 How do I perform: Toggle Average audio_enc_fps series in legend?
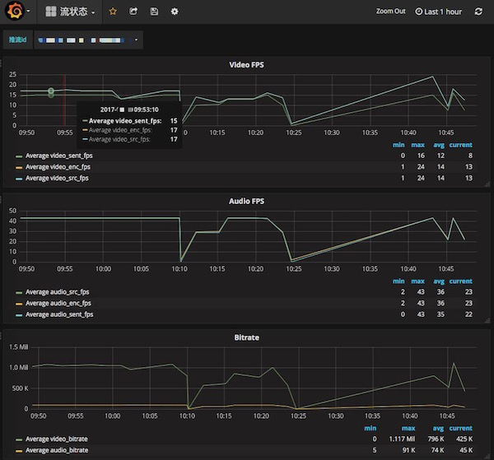58,304
